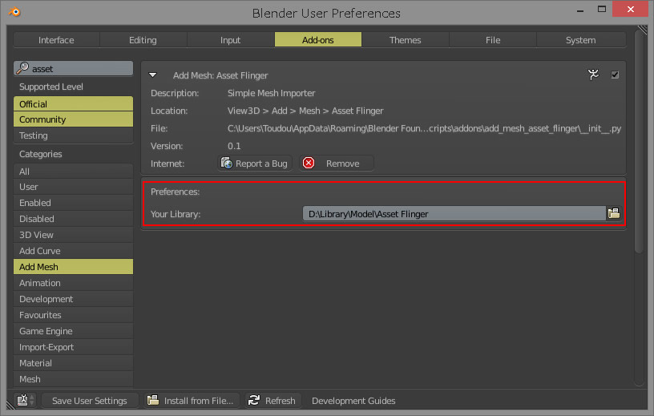The image size is (654, 416).
Task: Select the Favourites category
Action: 74,315
